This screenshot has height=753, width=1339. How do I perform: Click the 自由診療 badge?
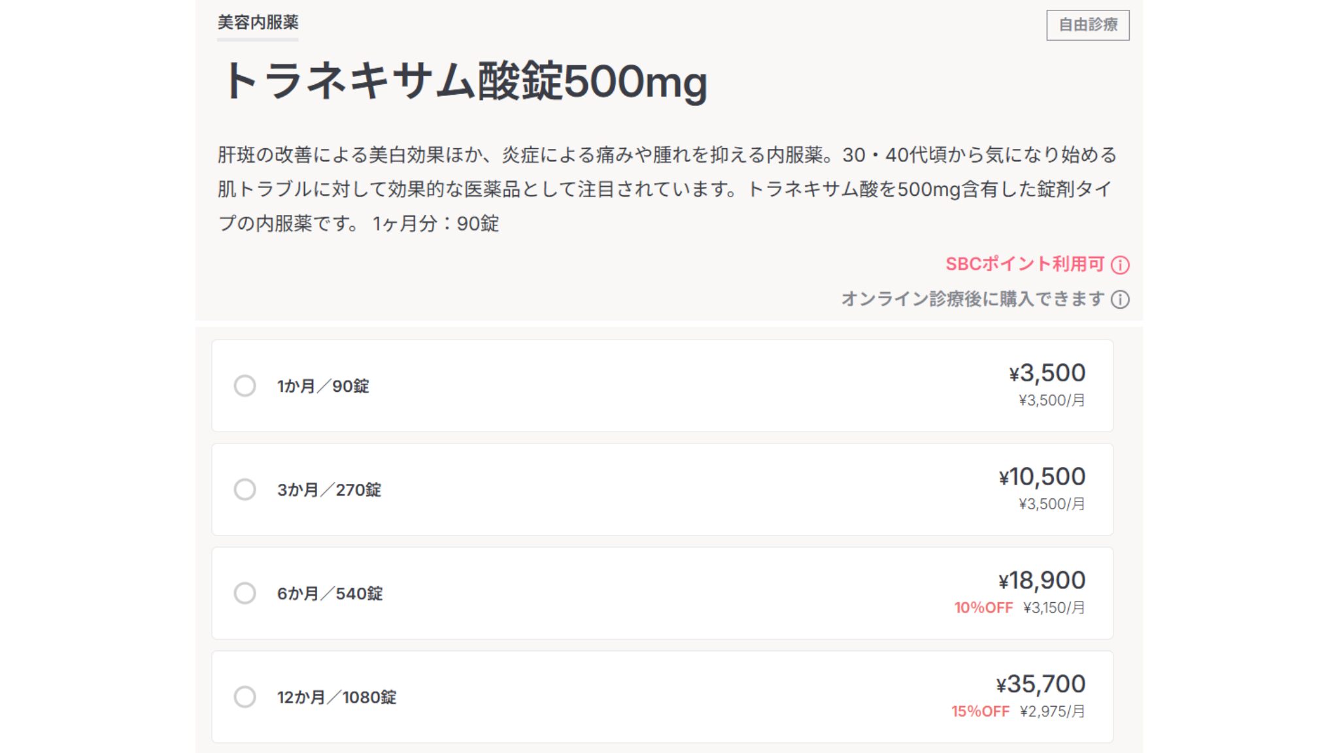click(x=1087, y=25)
